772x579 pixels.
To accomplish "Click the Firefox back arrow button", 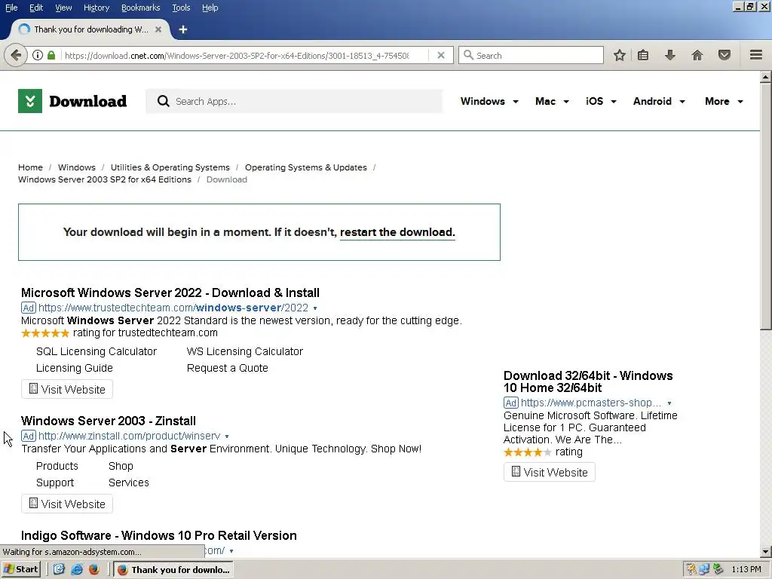I will [16, 55].
